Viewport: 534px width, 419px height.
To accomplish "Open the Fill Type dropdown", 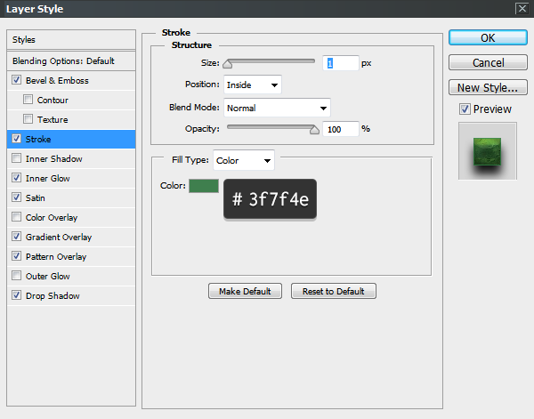I will (244, 160).
